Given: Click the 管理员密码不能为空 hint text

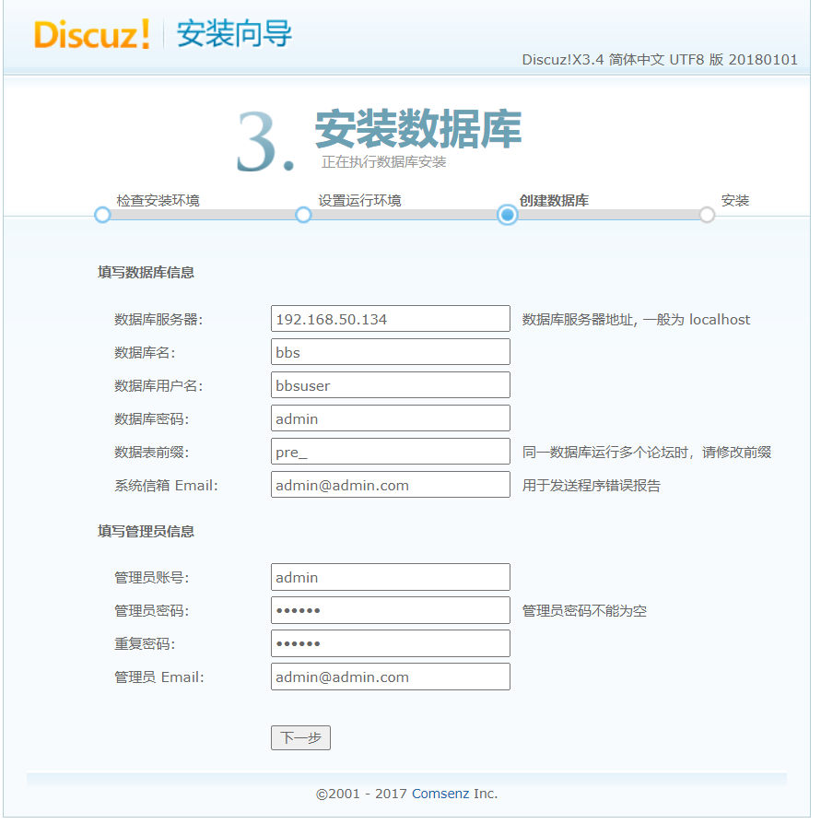Looking at the screenshot, I should pos(584,611).
